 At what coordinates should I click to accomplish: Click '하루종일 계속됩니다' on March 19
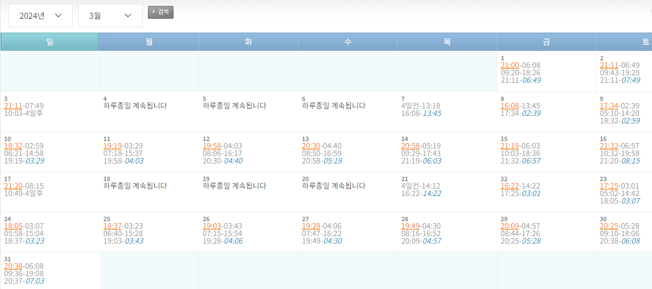235,186
